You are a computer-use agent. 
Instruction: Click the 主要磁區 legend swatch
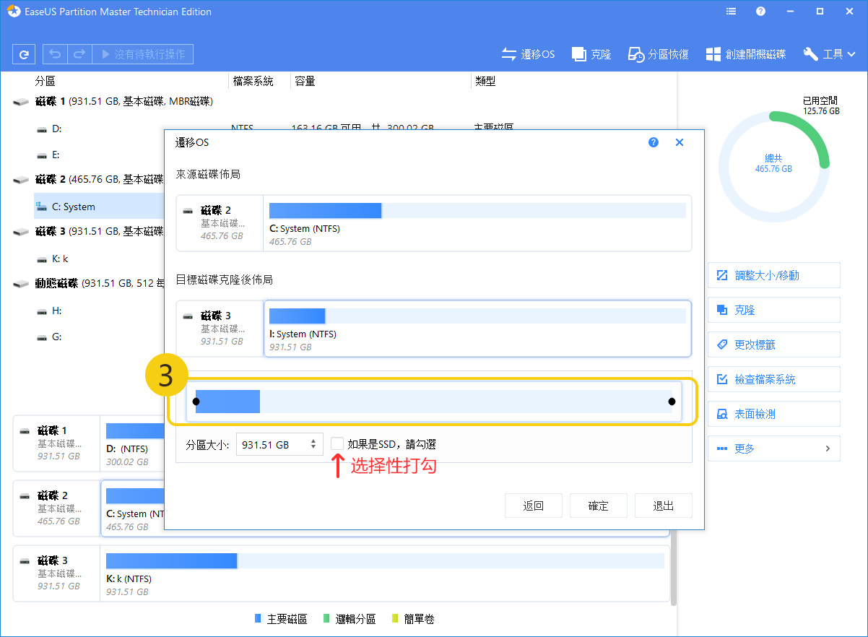[259, 619]
